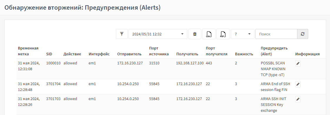
Task: Open the alerts filter funnel icon
Action: point(122,34)
